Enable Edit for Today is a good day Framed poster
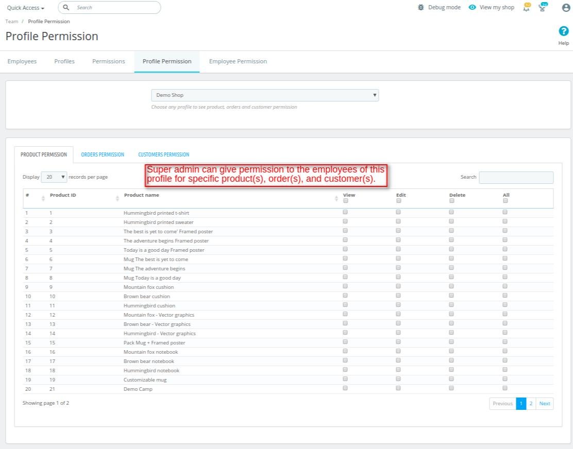 [398, 249]
